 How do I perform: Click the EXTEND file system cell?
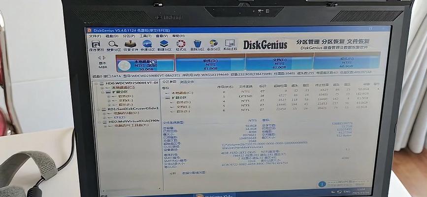pyautogui.click(x=245, y=96)
